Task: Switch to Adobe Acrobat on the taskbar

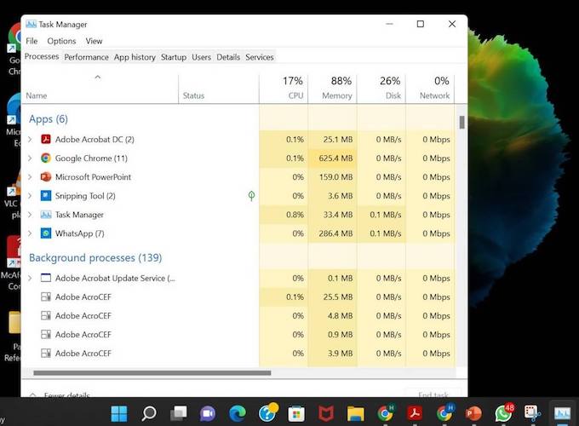Action: (415, 413)
